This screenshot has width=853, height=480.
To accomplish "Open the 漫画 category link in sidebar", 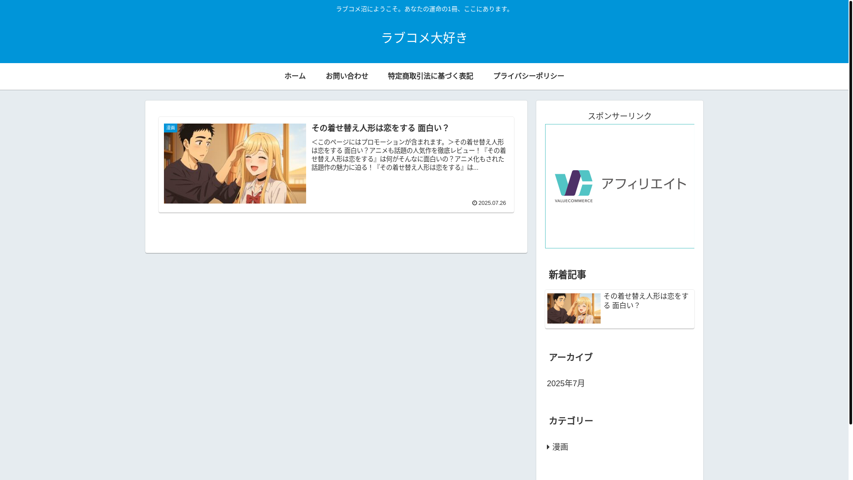I will point(560,447).
